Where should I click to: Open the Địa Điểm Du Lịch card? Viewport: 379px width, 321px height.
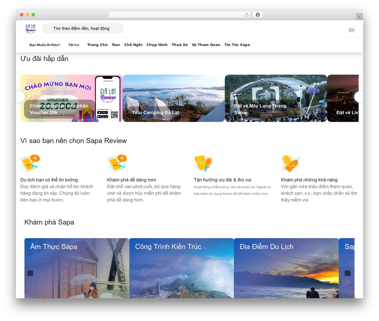pyautogui.click(x=286, y=268)
